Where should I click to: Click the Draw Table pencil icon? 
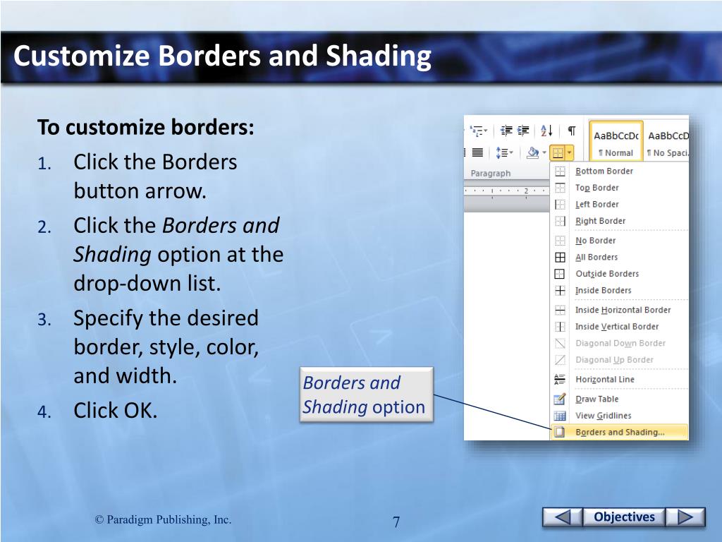(x=560, y=399)
